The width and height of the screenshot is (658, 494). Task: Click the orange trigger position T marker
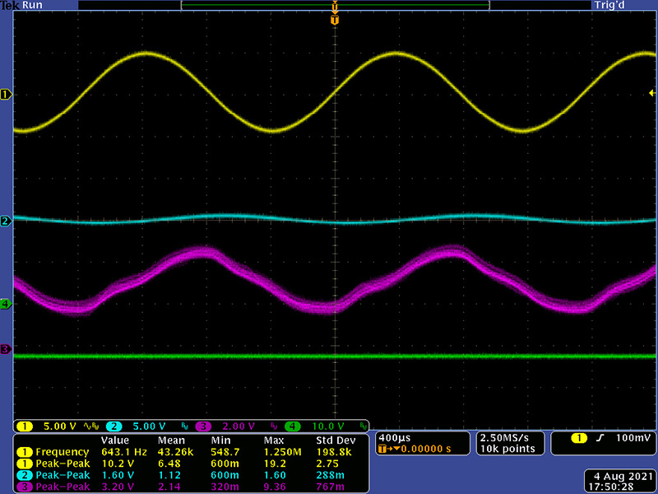pos(334,20)
